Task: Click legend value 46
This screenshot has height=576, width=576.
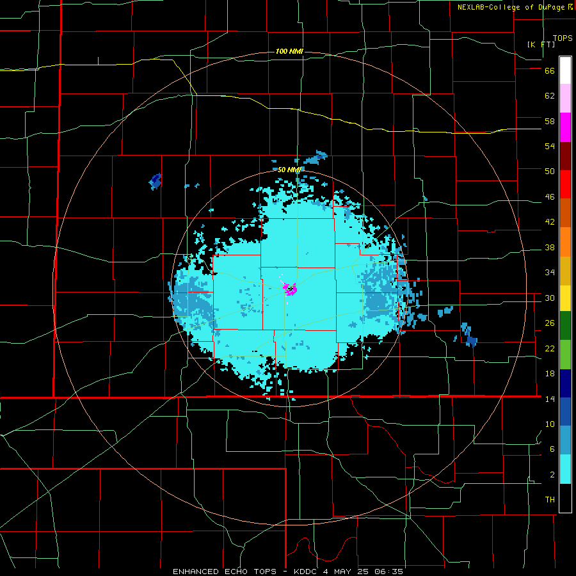Action: 550,197
